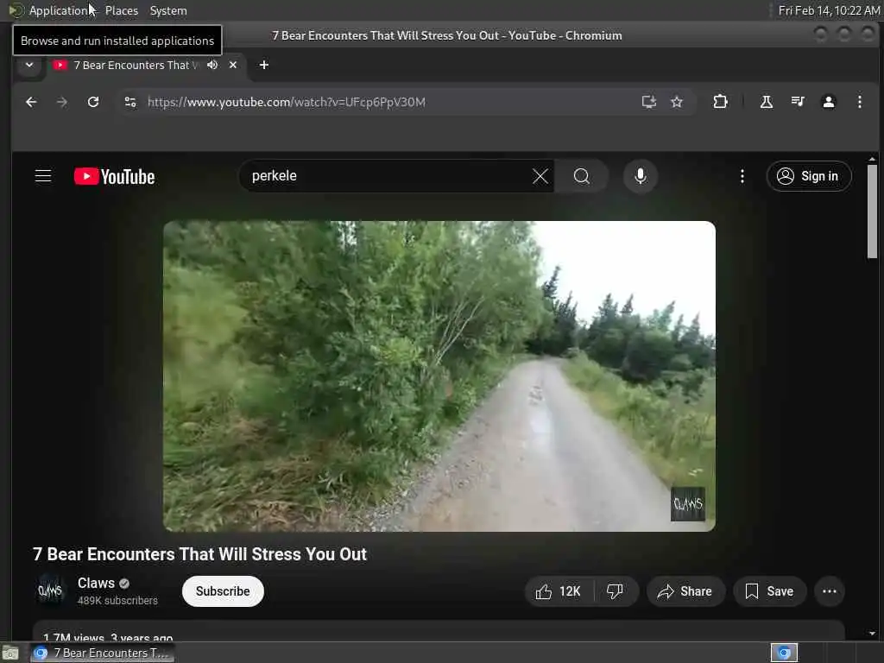Run search with the magnifier button
This screenshot has width=884, height=663.
(x=581, y=176)
